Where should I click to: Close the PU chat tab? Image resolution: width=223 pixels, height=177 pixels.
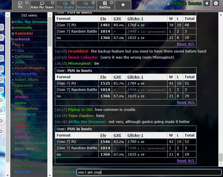tap(27, 2)
